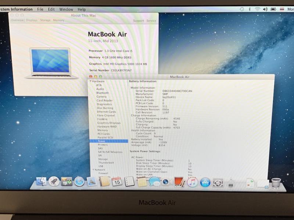Open Reminders checklist icon in Dock
This screenshot has height=220, width=294.
coord(129,181)
